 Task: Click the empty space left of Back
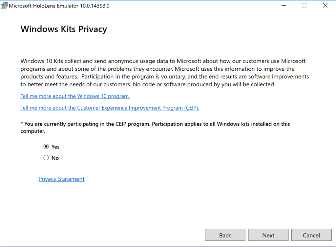point(105,235)
